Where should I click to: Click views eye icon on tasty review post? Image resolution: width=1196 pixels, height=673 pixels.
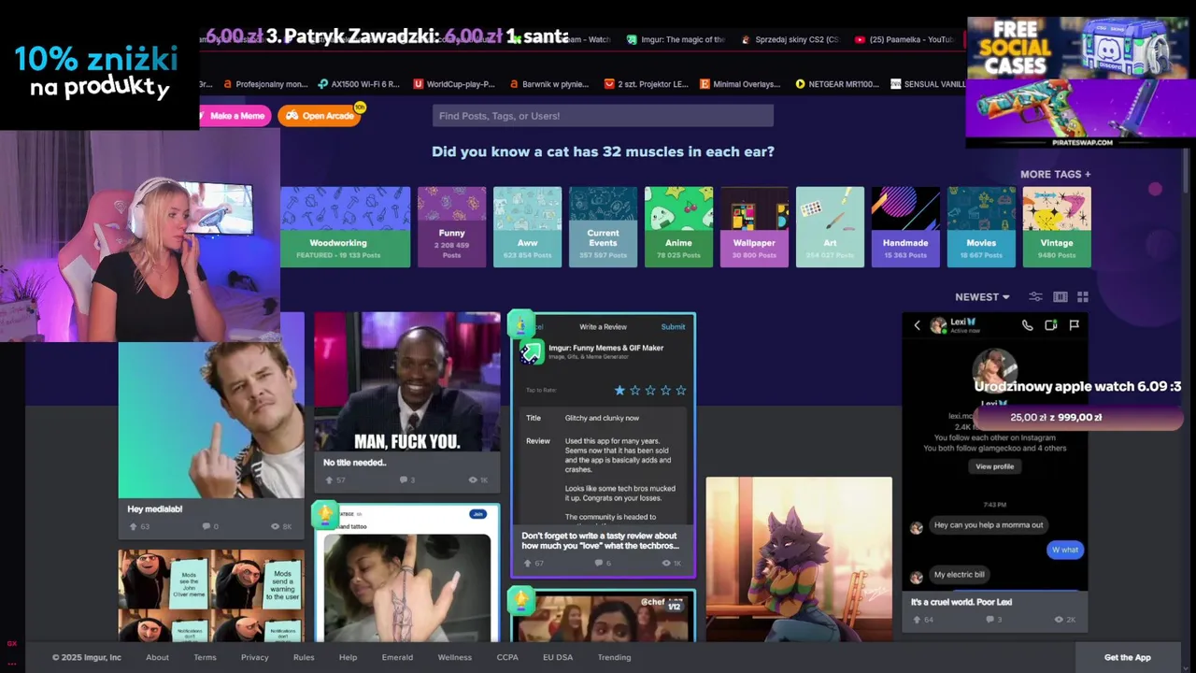pyautogui.click(x=666, y=563)
